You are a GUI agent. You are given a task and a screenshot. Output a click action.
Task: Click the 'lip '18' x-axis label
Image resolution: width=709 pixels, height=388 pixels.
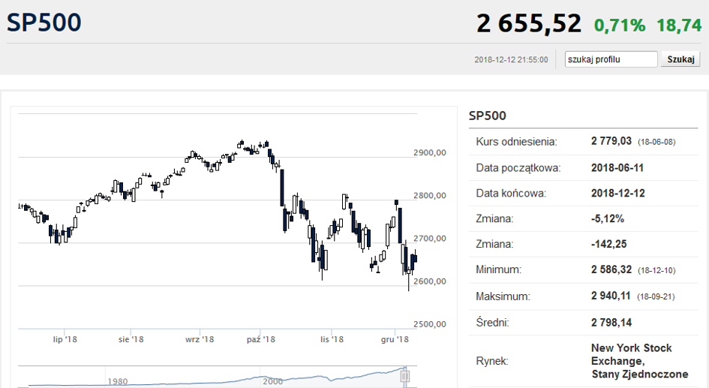point(65,339)
